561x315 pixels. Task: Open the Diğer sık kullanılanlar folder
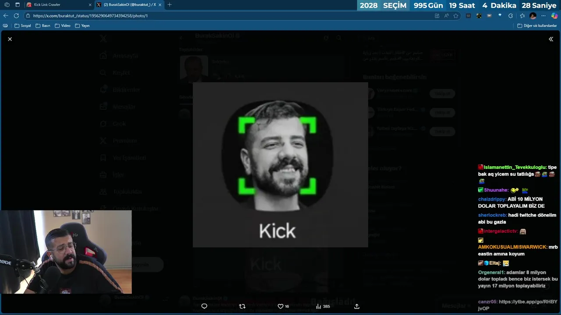(537, 25)
